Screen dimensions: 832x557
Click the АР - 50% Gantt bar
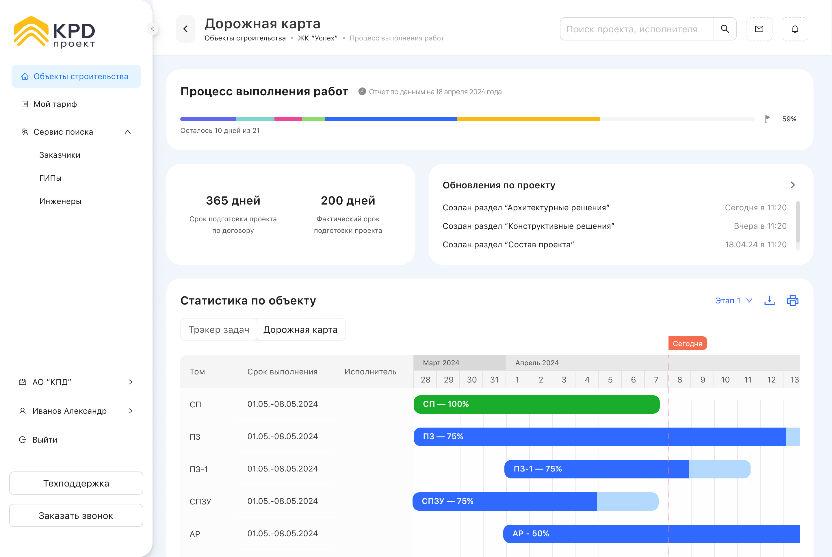coord(651,534)
